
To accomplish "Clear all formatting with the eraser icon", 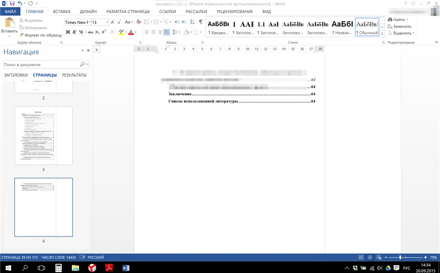I will pyautogui.click(x=139, y=22).
